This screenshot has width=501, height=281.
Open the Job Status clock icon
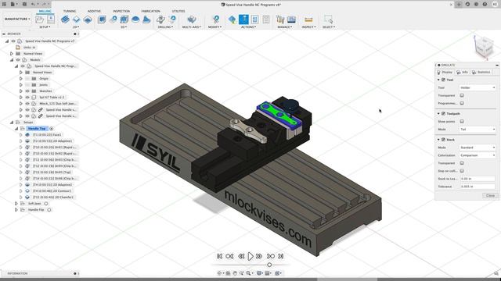[476, 4]
